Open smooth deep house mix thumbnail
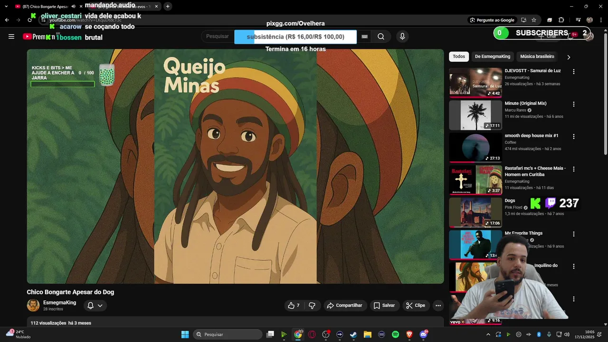The height and width of the screenshot is (342, 608). point(475,147)
